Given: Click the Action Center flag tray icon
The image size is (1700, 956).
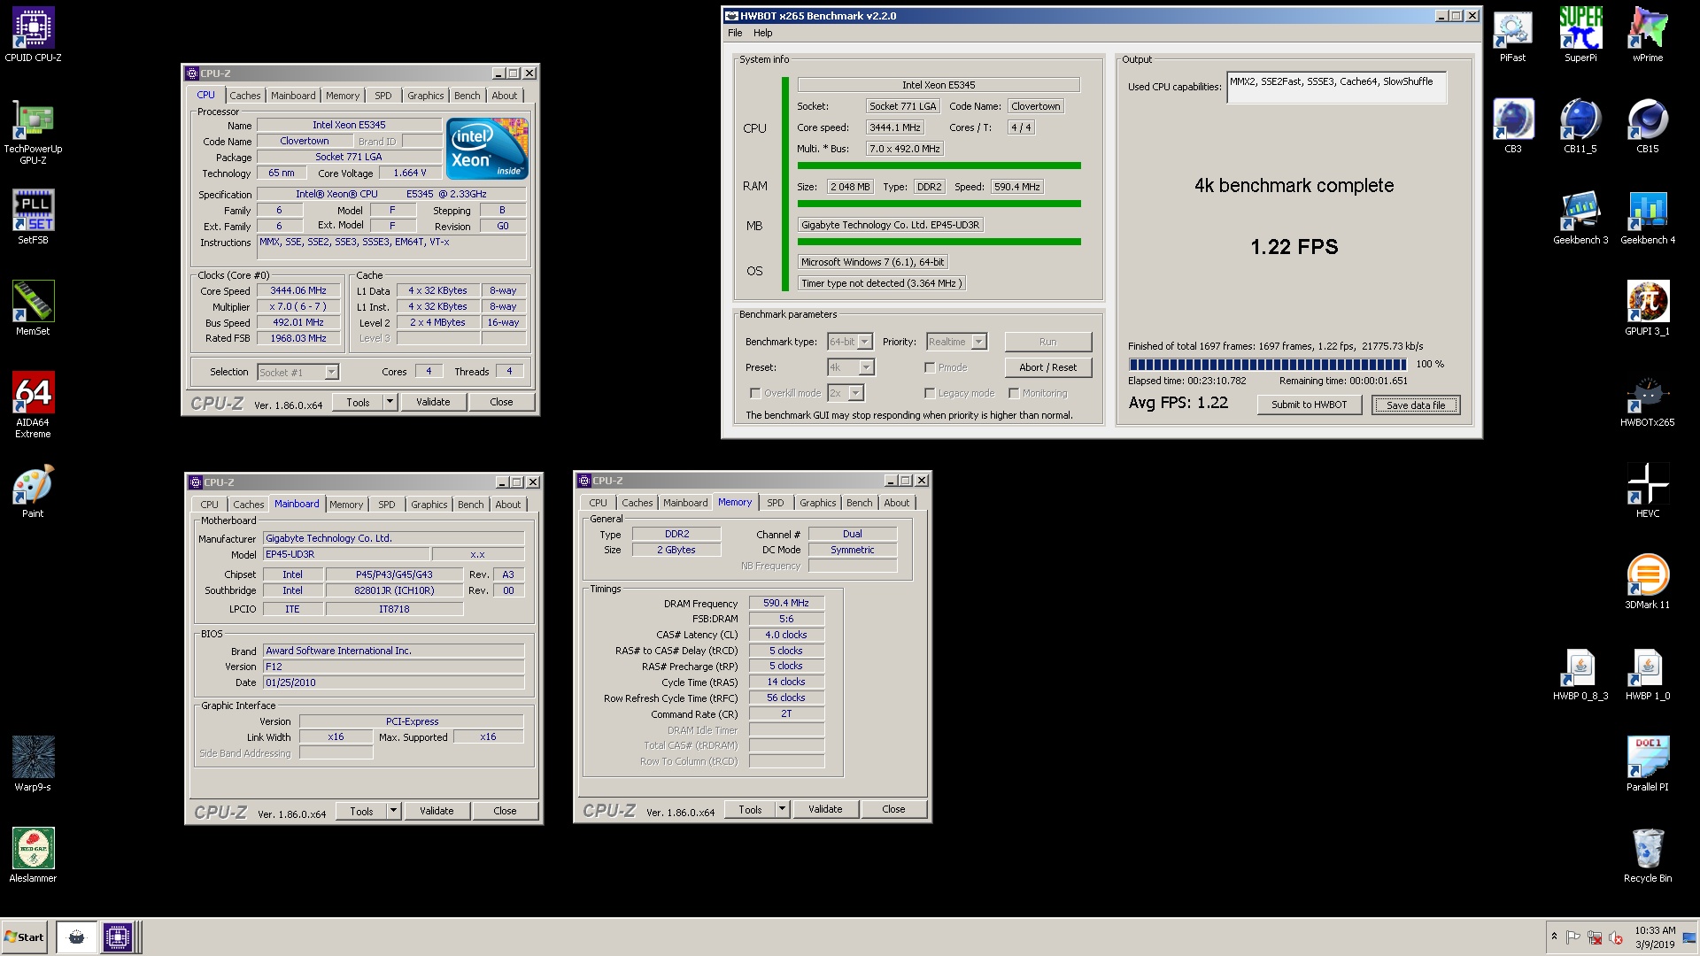Looking at the screenshot, I should [1573, 937].
